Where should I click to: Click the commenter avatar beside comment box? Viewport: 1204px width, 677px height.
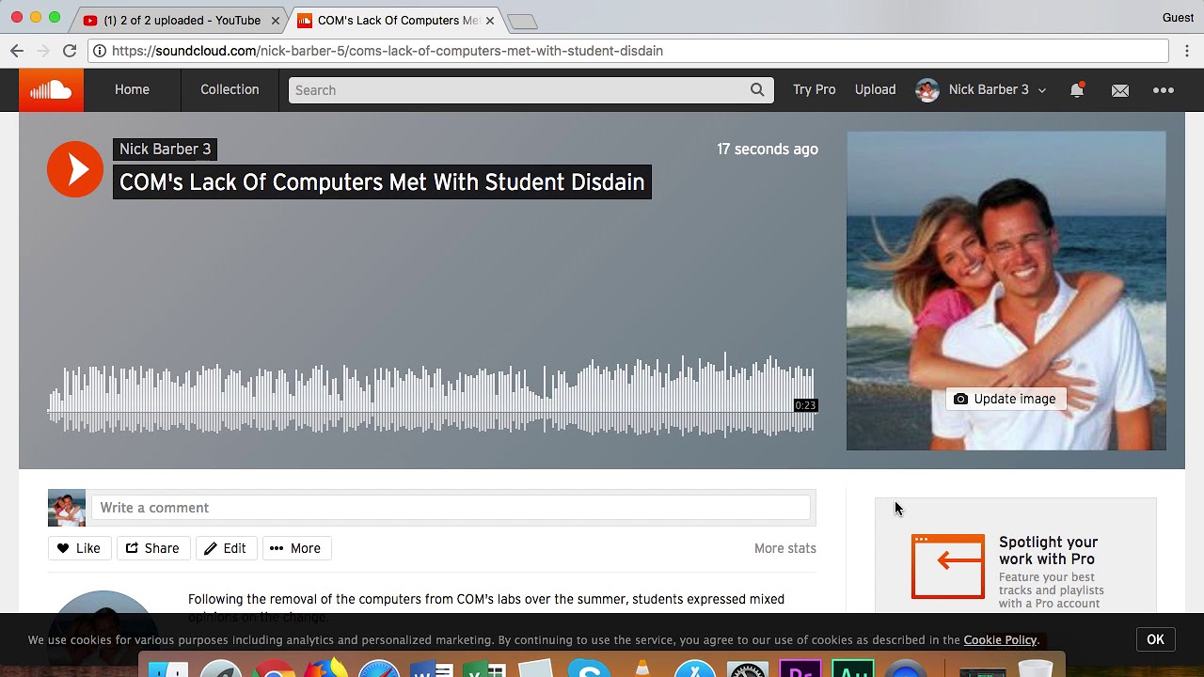click(x=67, y=508)
